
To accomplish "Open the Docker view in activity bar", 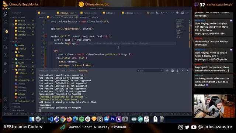I will (6, 63).
